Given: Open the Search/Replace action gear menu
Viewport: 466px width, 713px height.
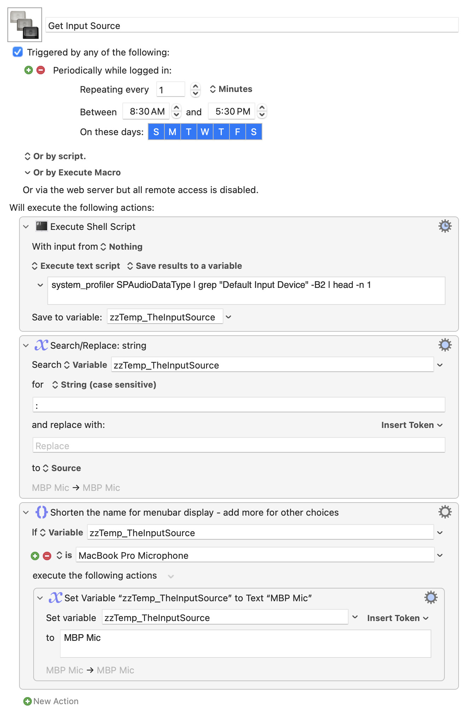Looking at the screenshot, I should point(445,345).
